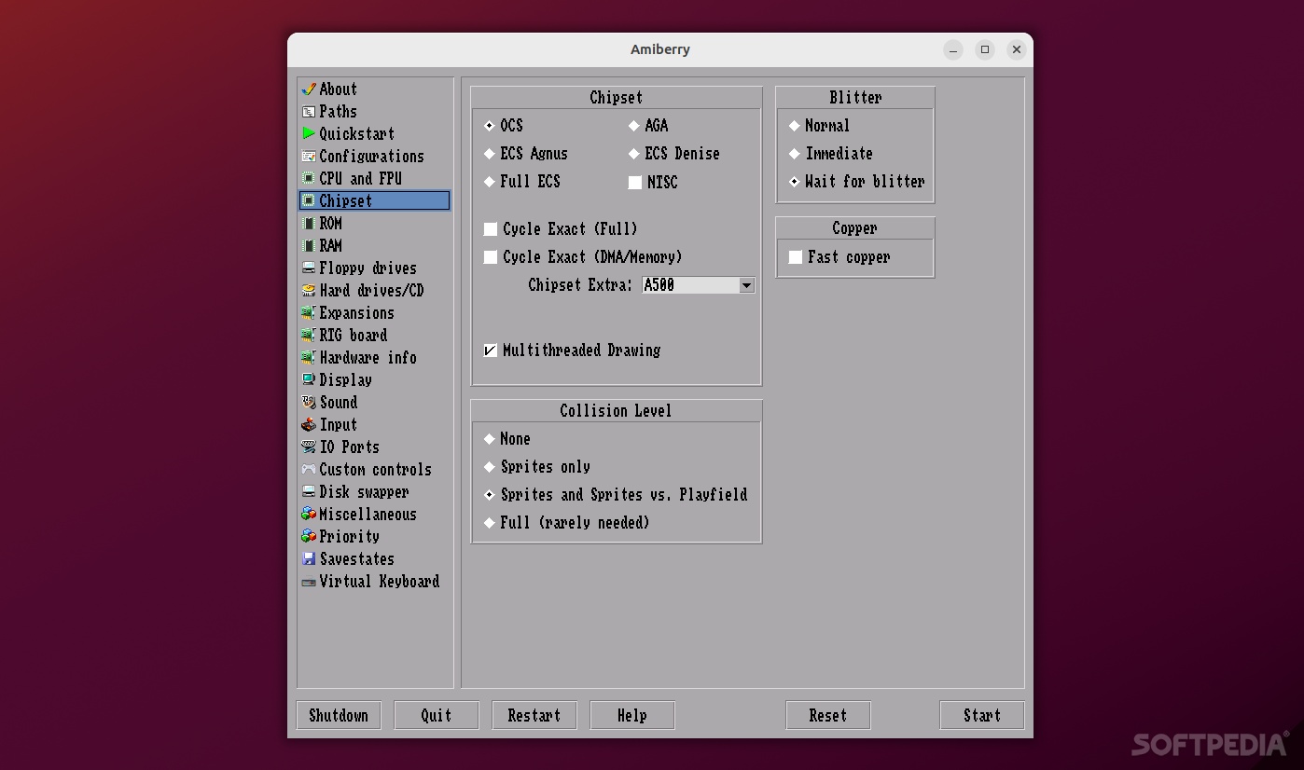This screenshot has width=1304, height=770.
Task: Tick the Cycle Exact (DMA/Memory) checkbox
Action: tap(491, 257)
